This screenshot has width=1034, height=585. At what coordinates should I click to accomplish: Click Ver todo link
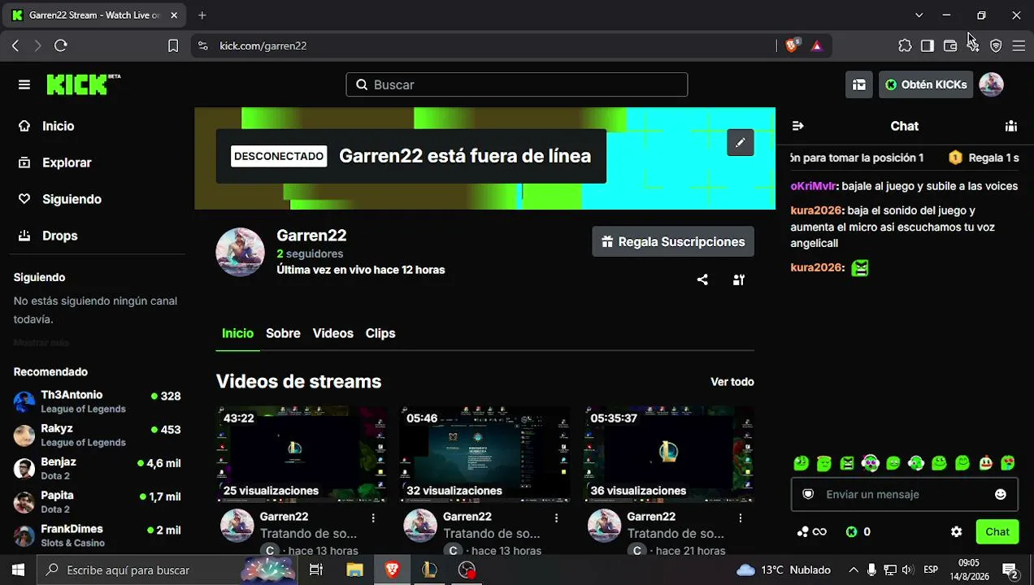click(x=732, y=382)
